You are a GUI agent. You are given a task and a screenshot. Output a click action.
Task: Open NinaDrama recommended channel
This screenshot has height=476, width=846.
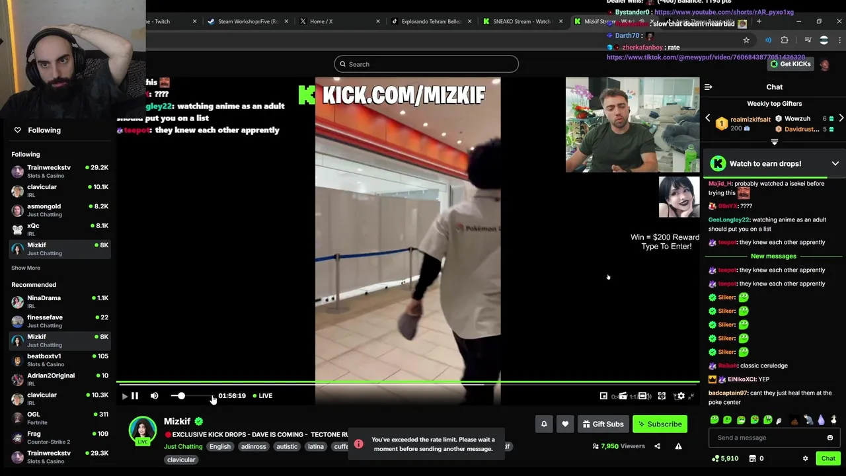point(59,301)
